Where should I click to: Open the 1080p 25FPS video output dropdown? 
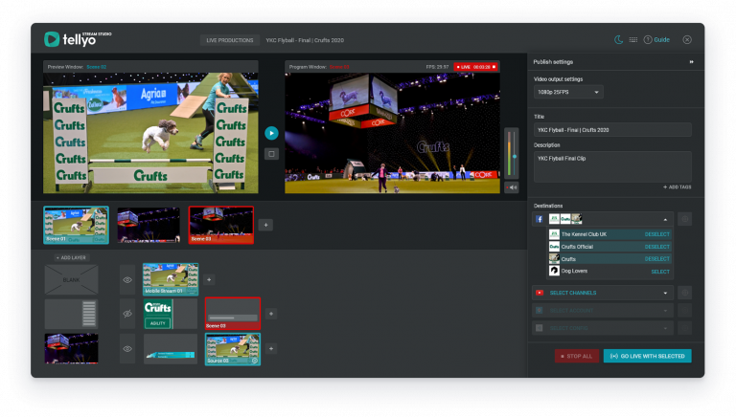(568, 93)
